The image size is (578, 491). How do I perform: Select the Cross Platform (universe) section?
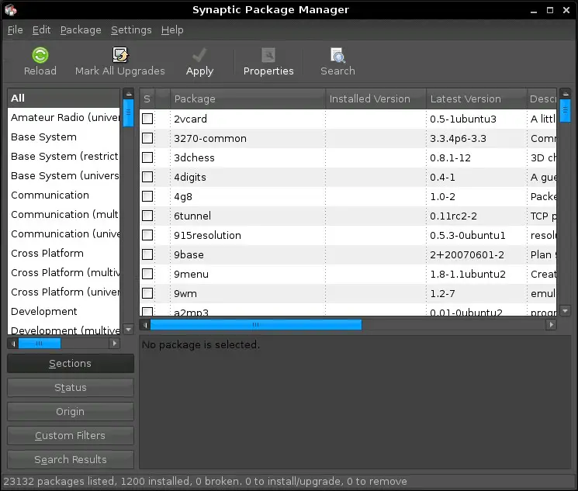pos(64,292)
